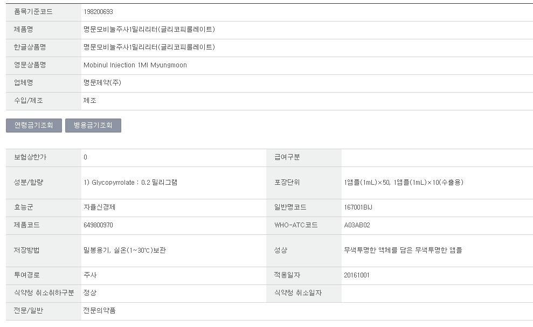This screenshot has height=327, width=533.
Task: Click the 보험상한가 label cell
Action: pos(44,157)
